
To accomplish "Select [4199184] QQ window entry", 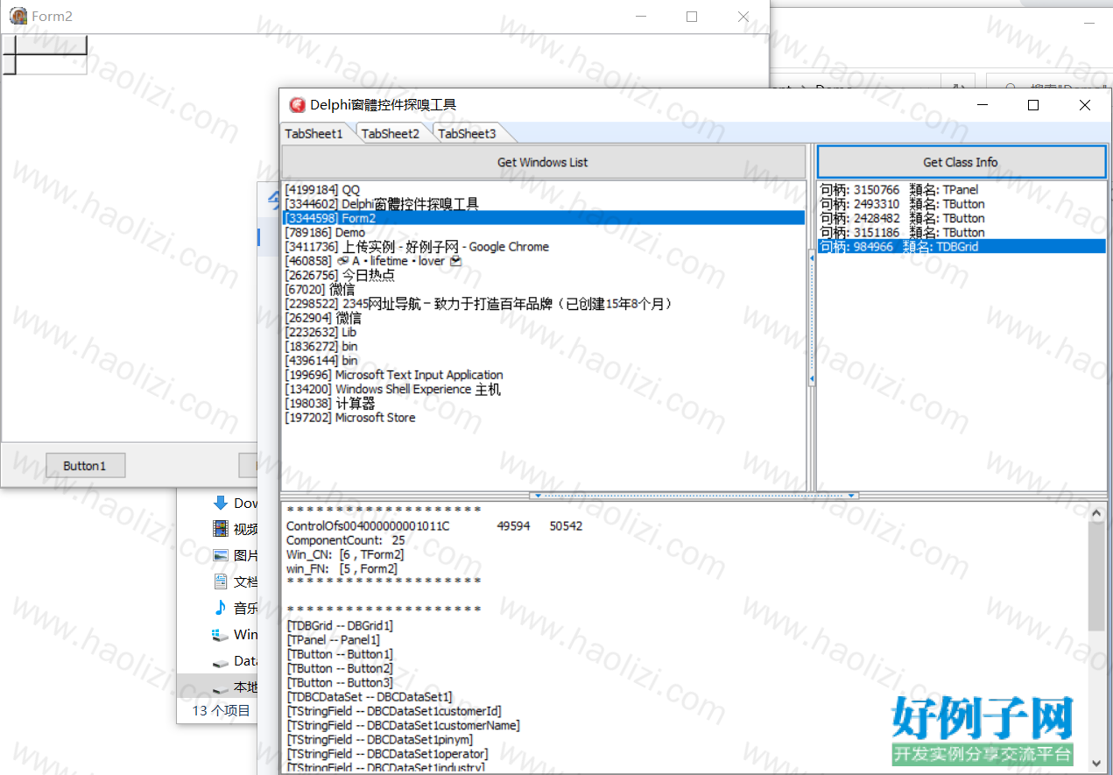I will pyautogui.click(x=544, y=189).
